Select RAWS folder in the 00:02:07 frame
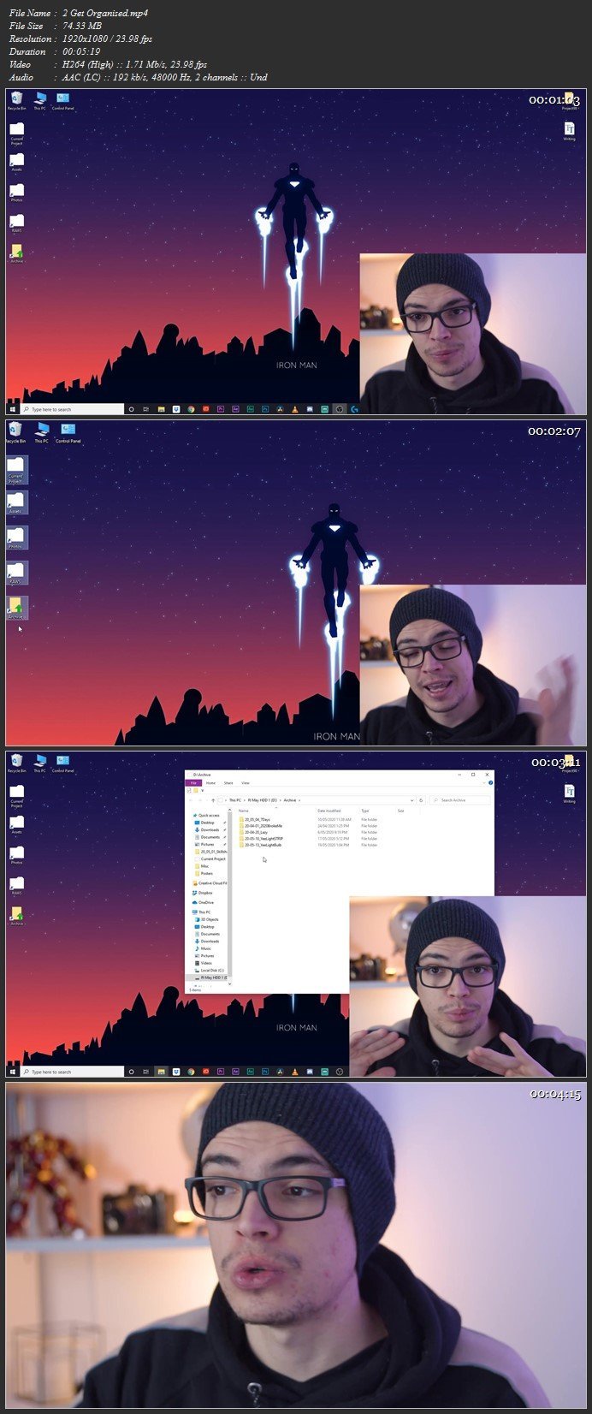The image size is (592, 1414). [x=16, y=573]
